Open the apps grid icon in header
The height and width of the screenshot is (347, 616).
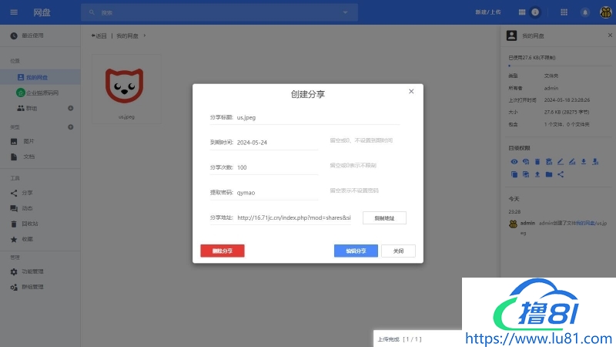[x=564, y=12]
